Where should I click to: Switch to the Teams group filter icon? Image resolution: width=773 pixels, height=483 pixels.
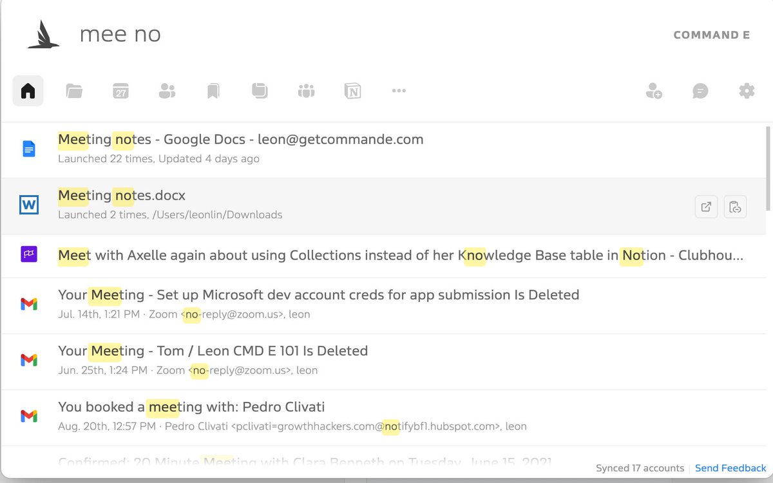click(x=306, y=91)
